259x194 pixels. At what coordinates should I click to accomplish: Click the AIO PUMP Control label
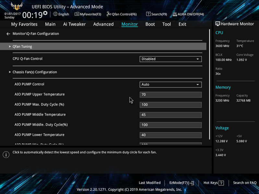pos(29,84)
